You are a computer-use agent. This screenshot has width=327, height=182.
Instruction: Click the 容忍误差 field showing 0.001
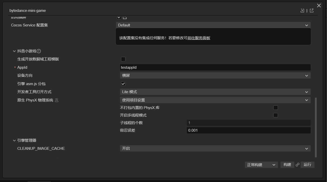248,130
